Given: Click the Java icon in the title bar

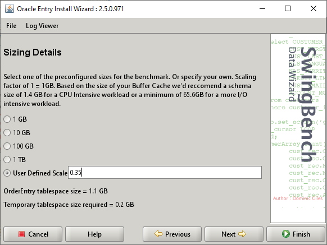Looking at the screenshot, I should tap(10, 9).
